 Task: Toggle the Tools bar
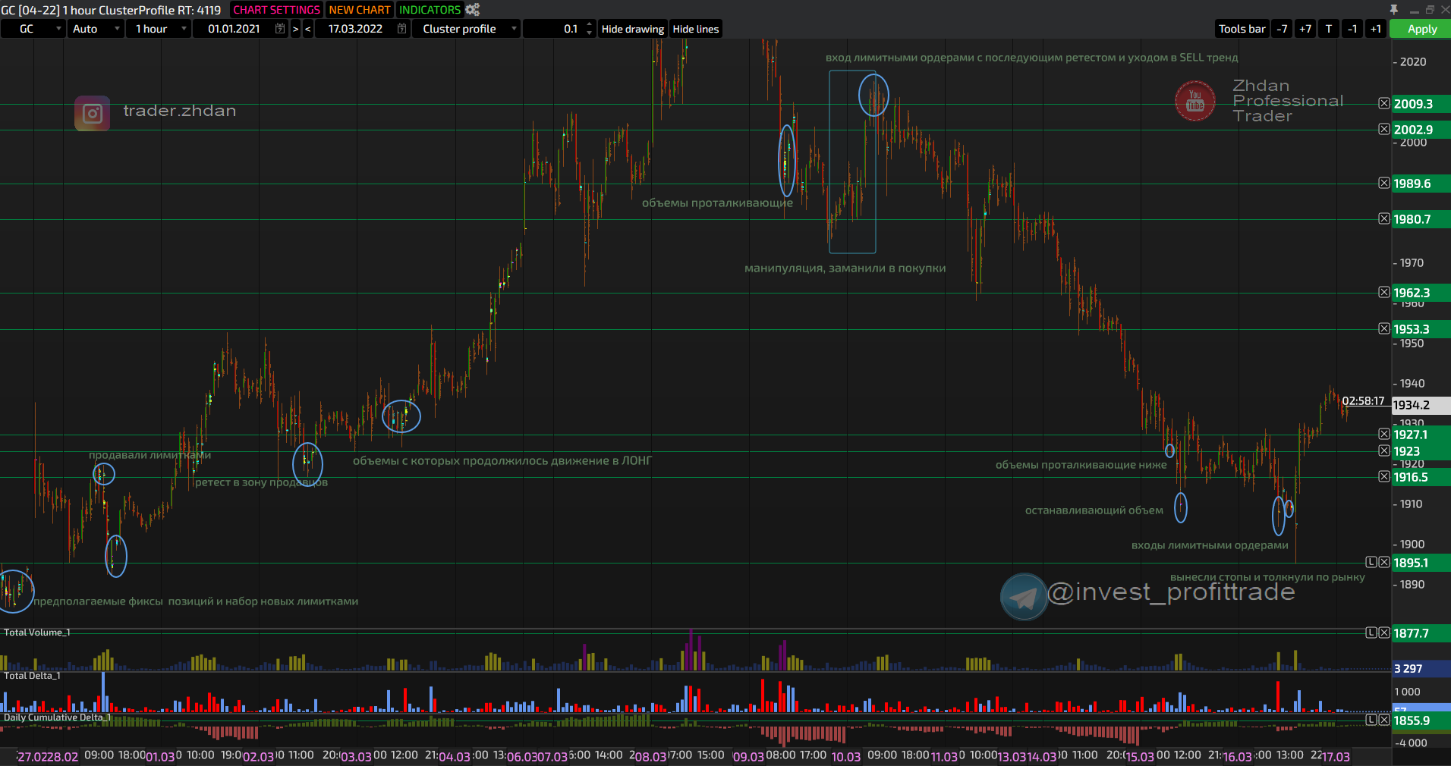pyautogui.click(x=1242, y=29)
